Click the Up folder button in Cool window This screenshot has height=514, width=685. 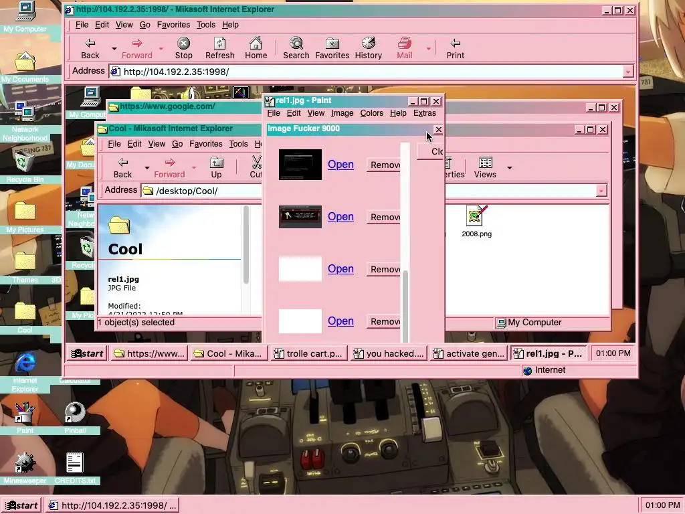tap(216, 167)
